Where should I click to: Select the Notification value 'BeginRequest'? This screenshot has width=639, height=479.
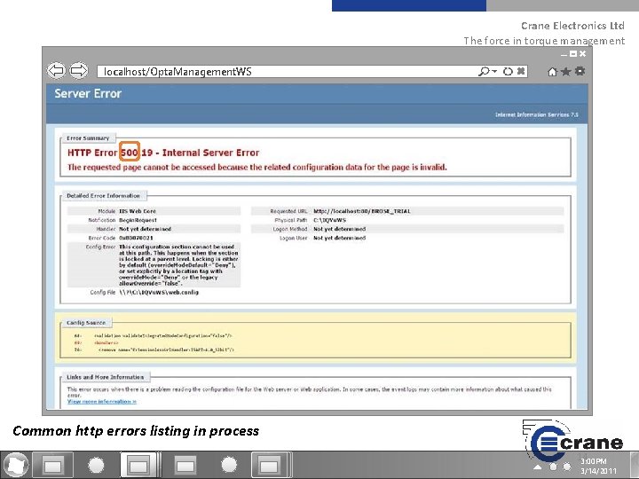(138, 220)
